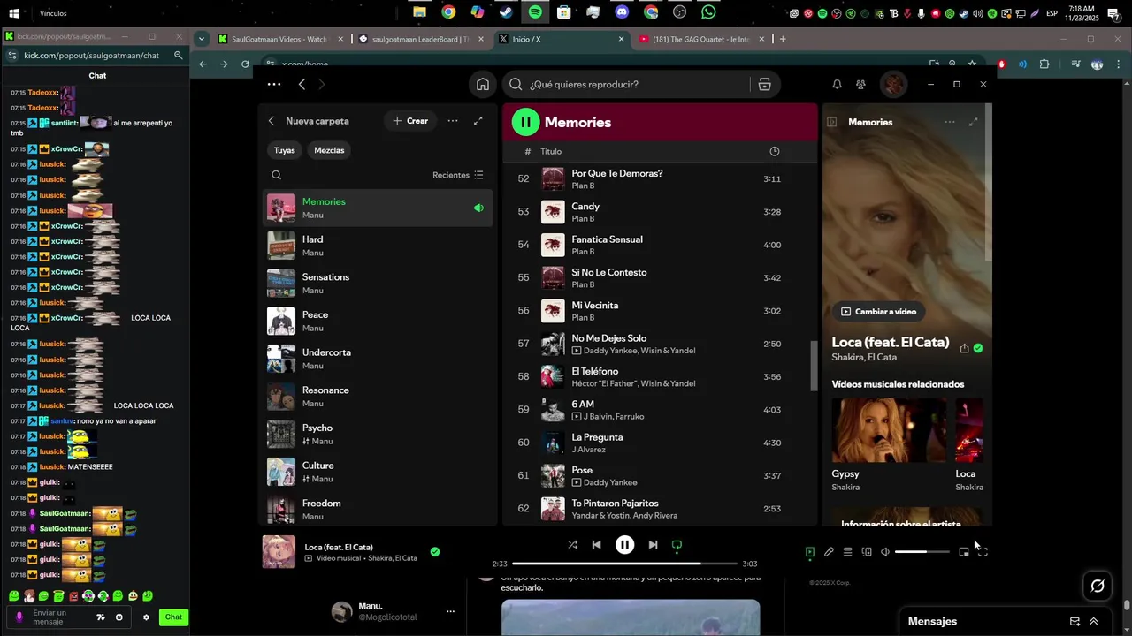1132x636 pixels.
Task: Open the play queue
Action: [847, 552]
